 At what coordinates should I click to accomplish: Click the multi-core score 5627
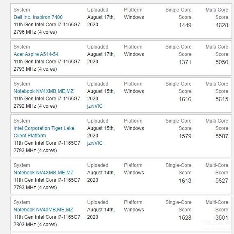tap(222, 181)
